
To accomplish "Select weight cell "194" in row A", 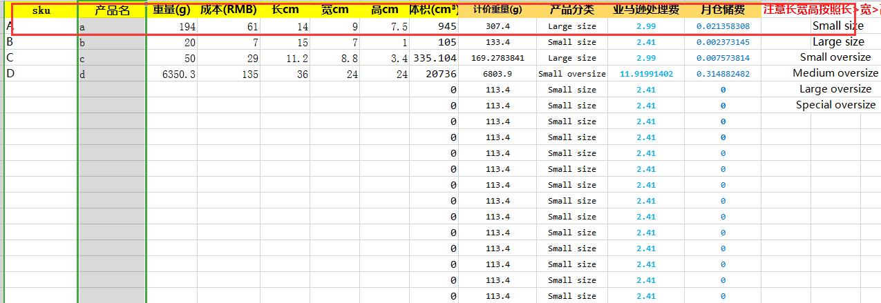I will (172, 27).
